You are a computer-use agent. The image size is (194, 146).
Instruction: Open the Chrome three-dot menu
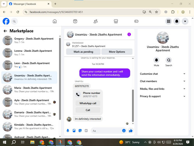point(190,12)
